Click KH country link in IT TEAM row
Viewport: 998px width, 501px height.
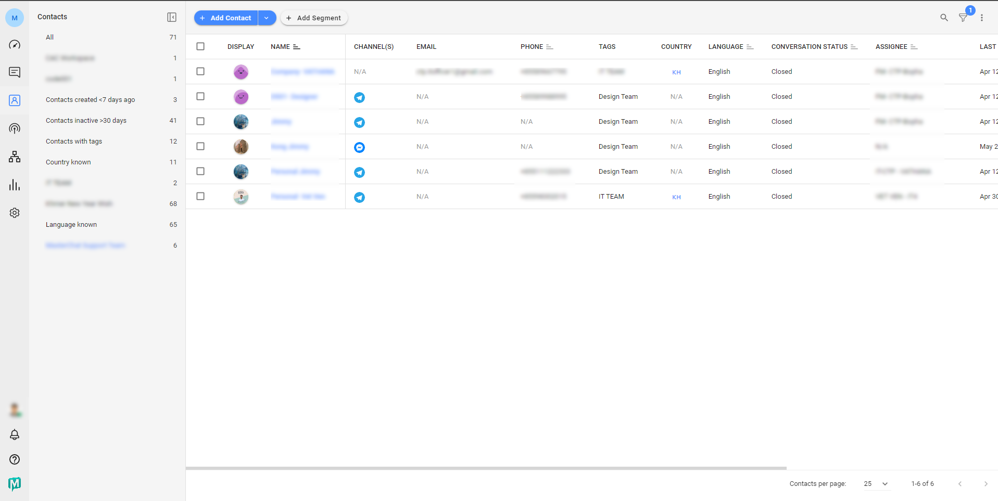pyautogui.click(x=676, y=197)
